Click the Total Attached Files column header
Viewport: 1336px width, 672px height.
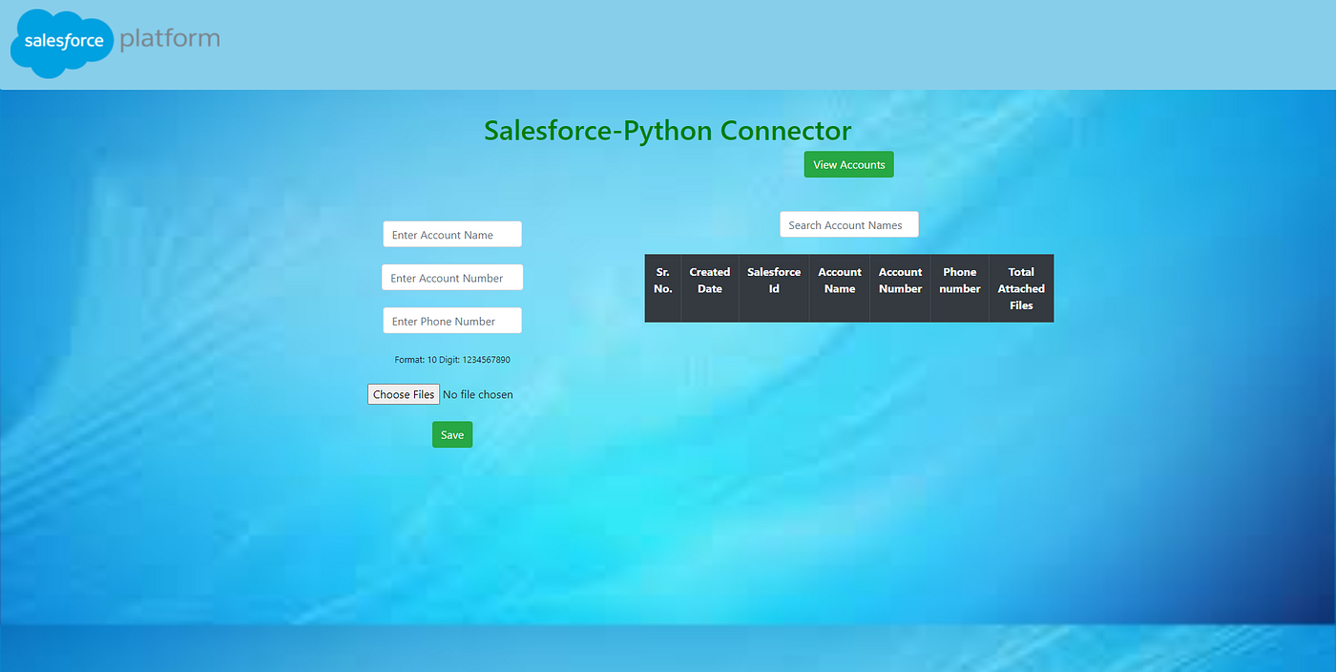click(x=1021, y=287)
